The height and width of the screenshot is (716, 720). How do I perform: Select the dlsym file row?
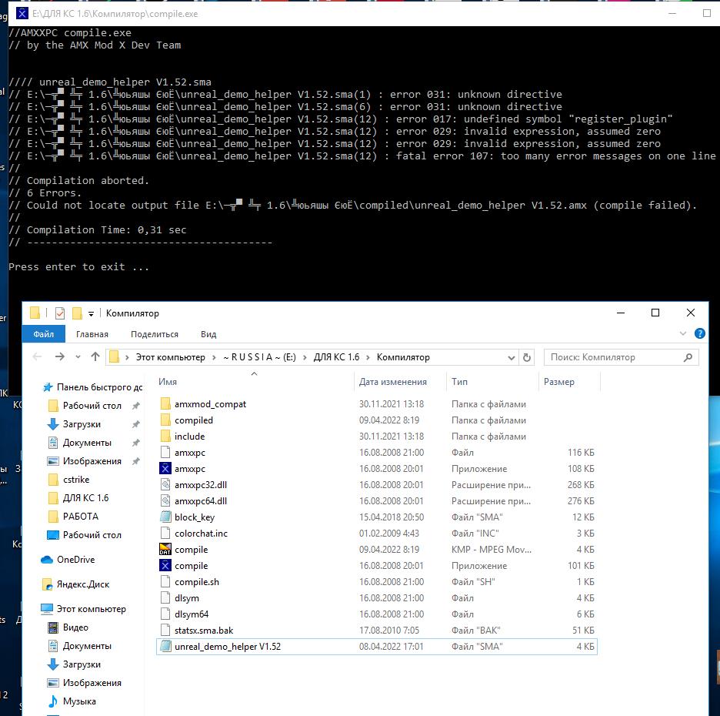click(376, 598)
